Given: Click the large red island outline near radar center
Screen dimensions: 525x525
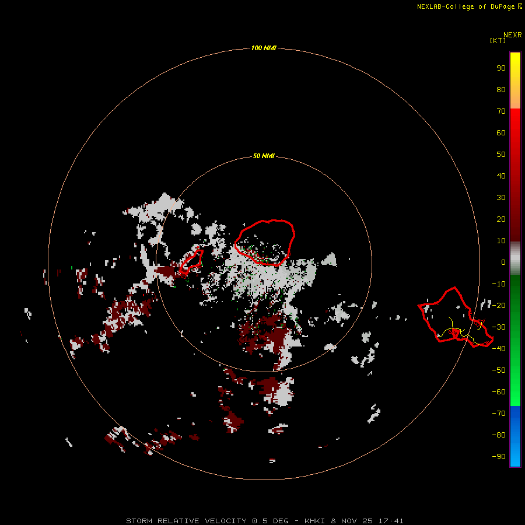Looking at the screenshot, I should [264, 243].
